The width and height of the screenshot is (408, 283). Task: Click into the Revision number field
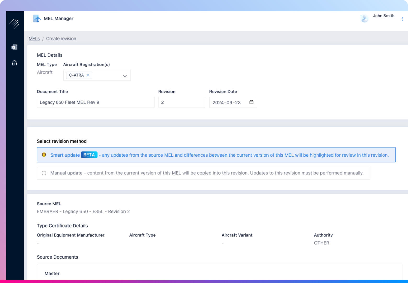[182, 102]
